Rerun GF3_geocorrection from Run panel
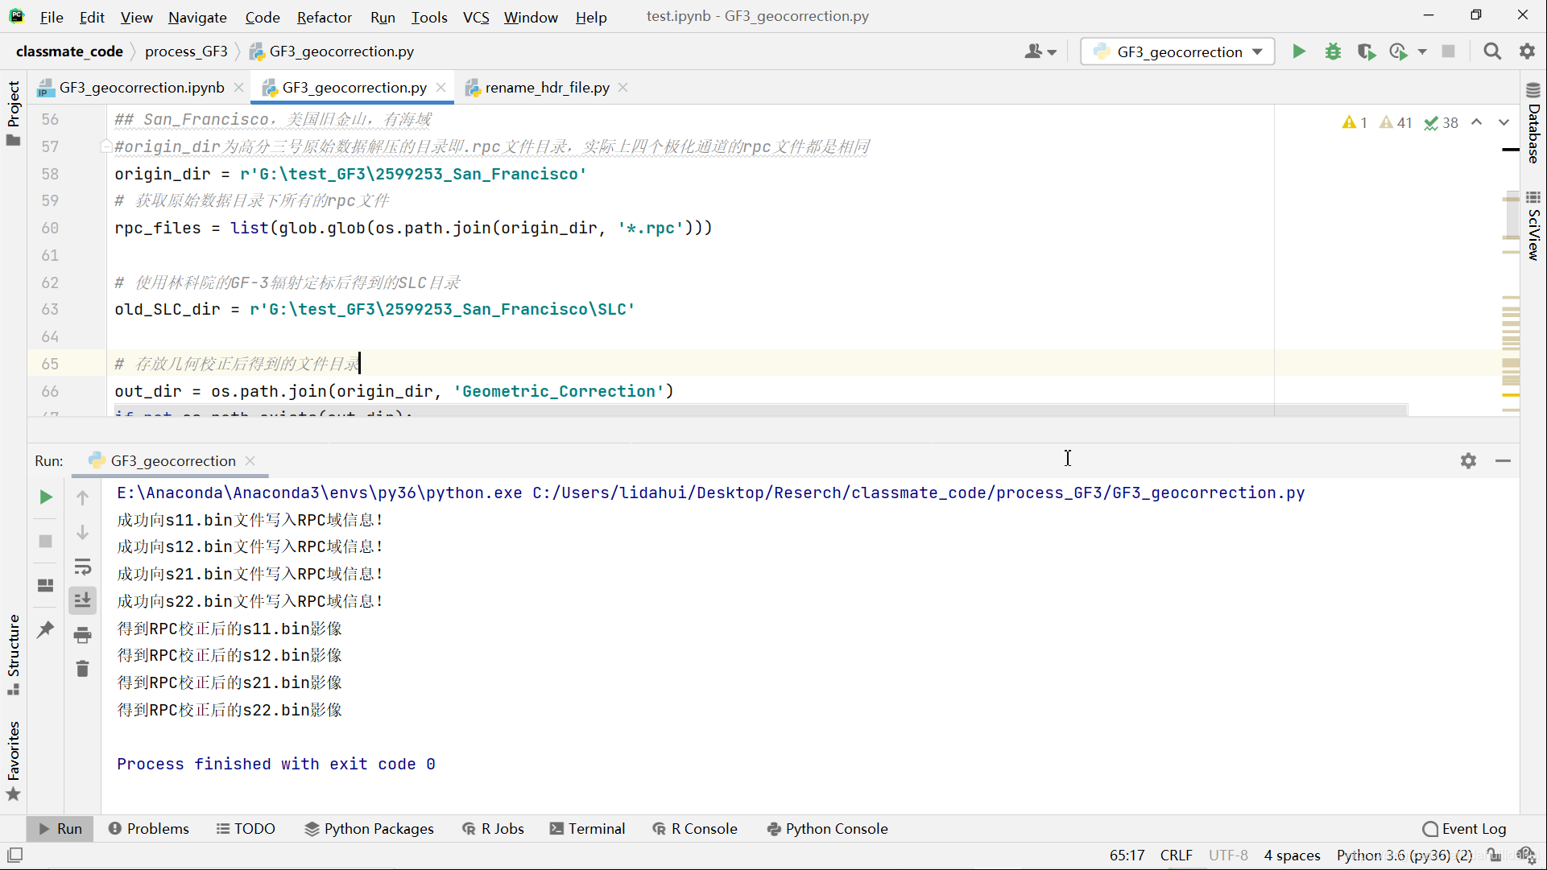The width and height of the screenshot is (1547, 870). [46, 497]
